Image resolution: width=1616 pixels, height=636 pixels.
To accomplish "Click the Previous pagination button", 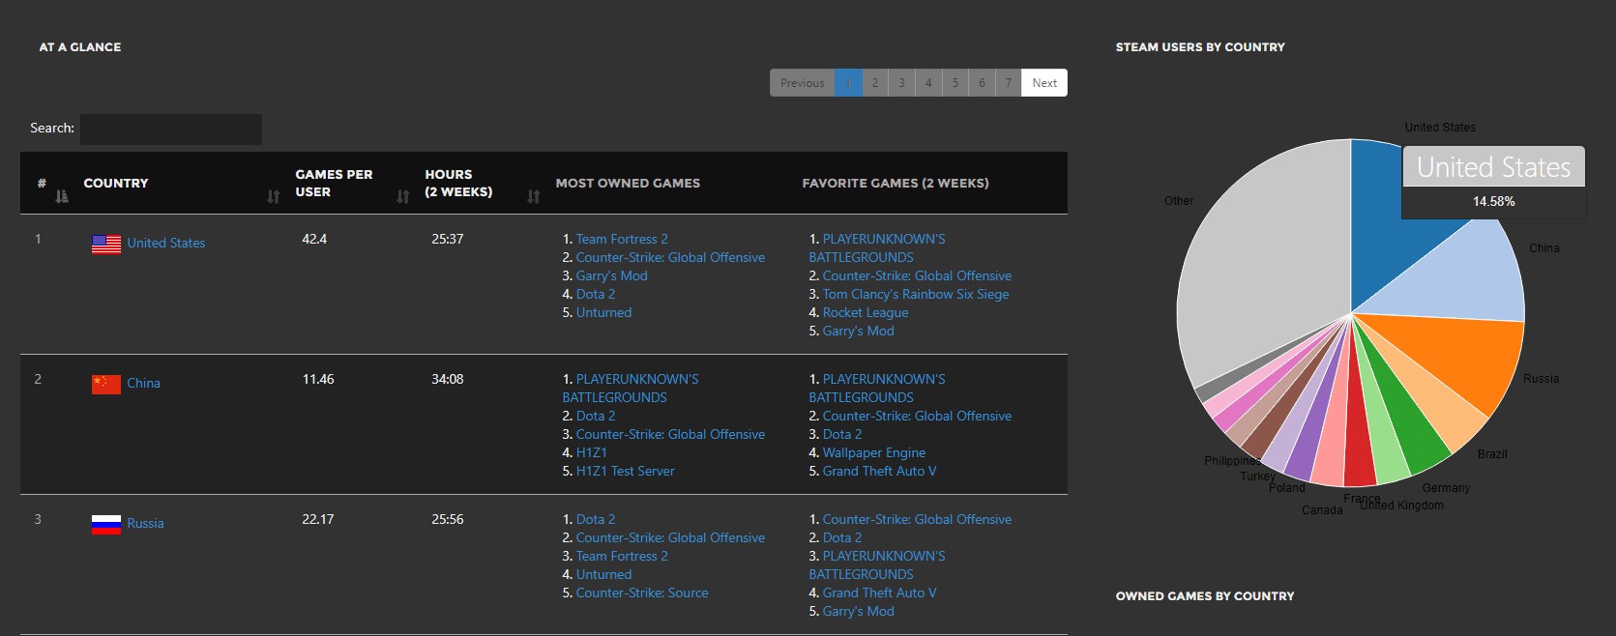I will [x=802, y=83].
